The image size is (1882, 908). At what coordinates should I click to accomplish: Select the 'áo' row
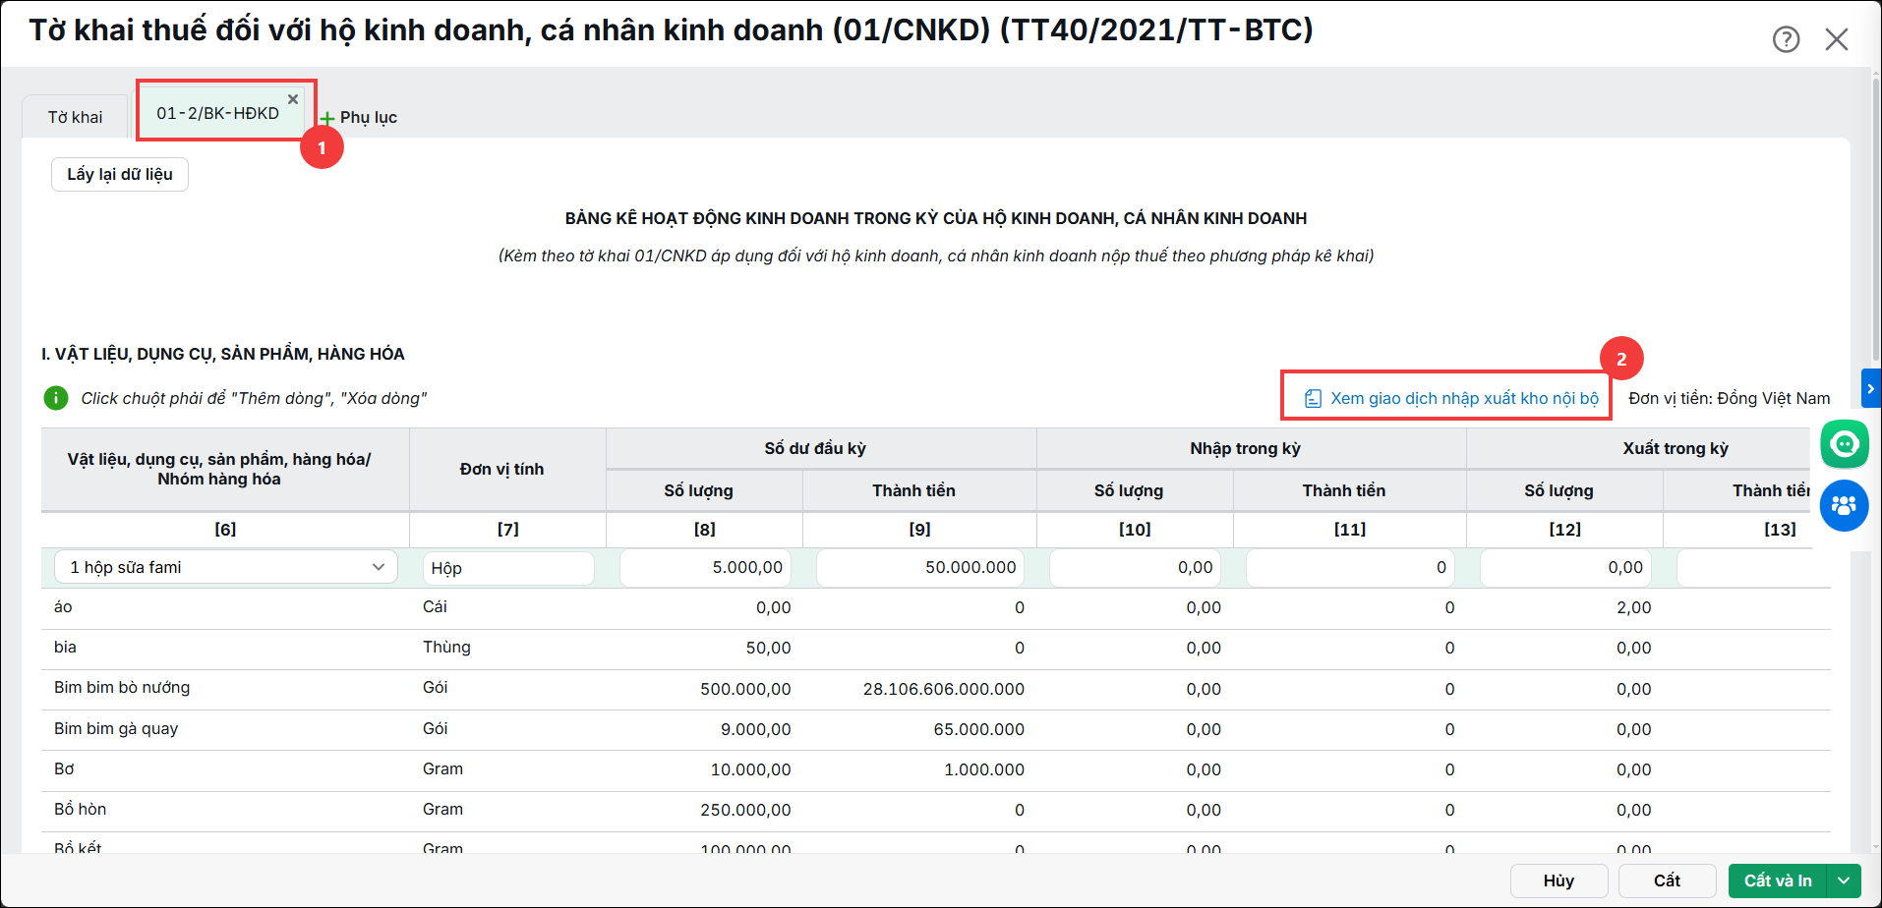click(x=935, y=607)
